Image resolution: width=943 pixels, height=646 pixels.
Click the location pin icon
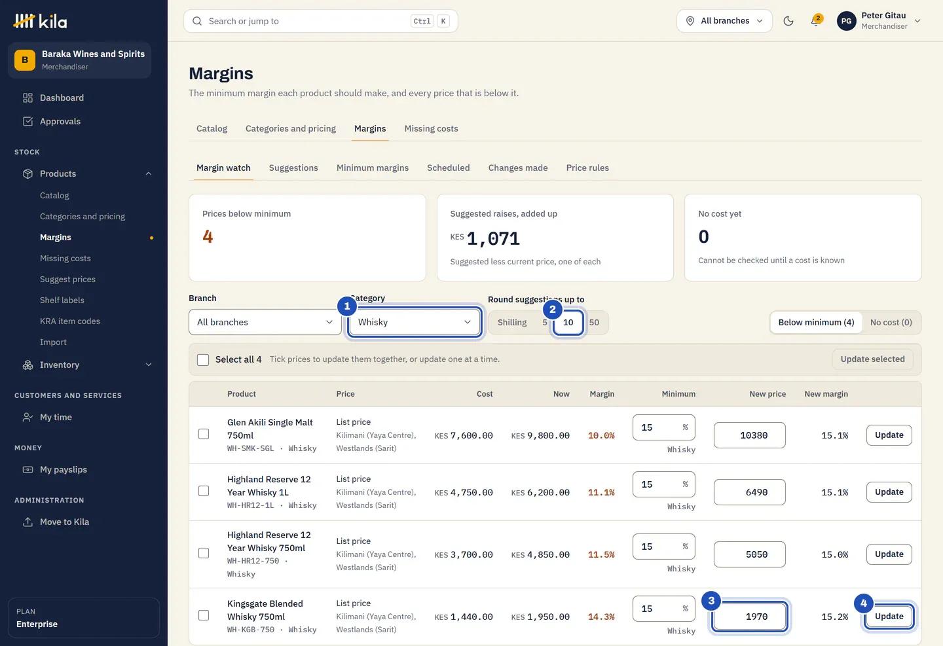point(690,21)
